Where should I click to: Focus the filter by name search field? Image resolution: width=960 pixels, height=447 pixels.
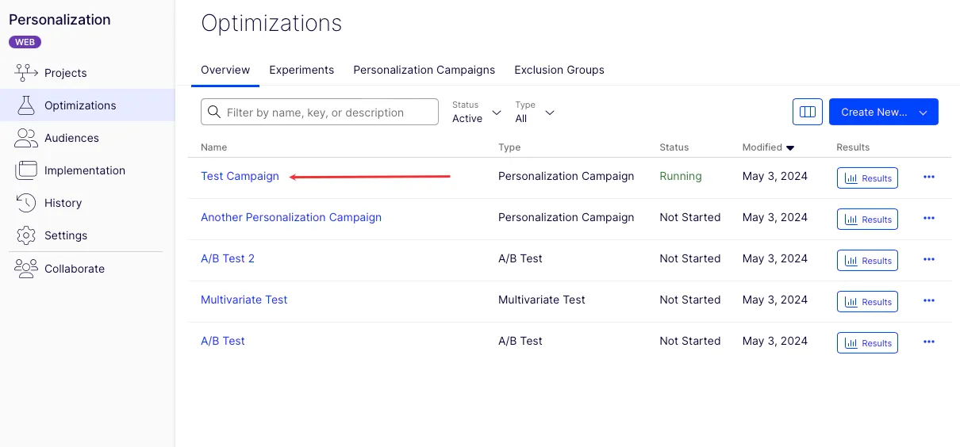(320, 113)
